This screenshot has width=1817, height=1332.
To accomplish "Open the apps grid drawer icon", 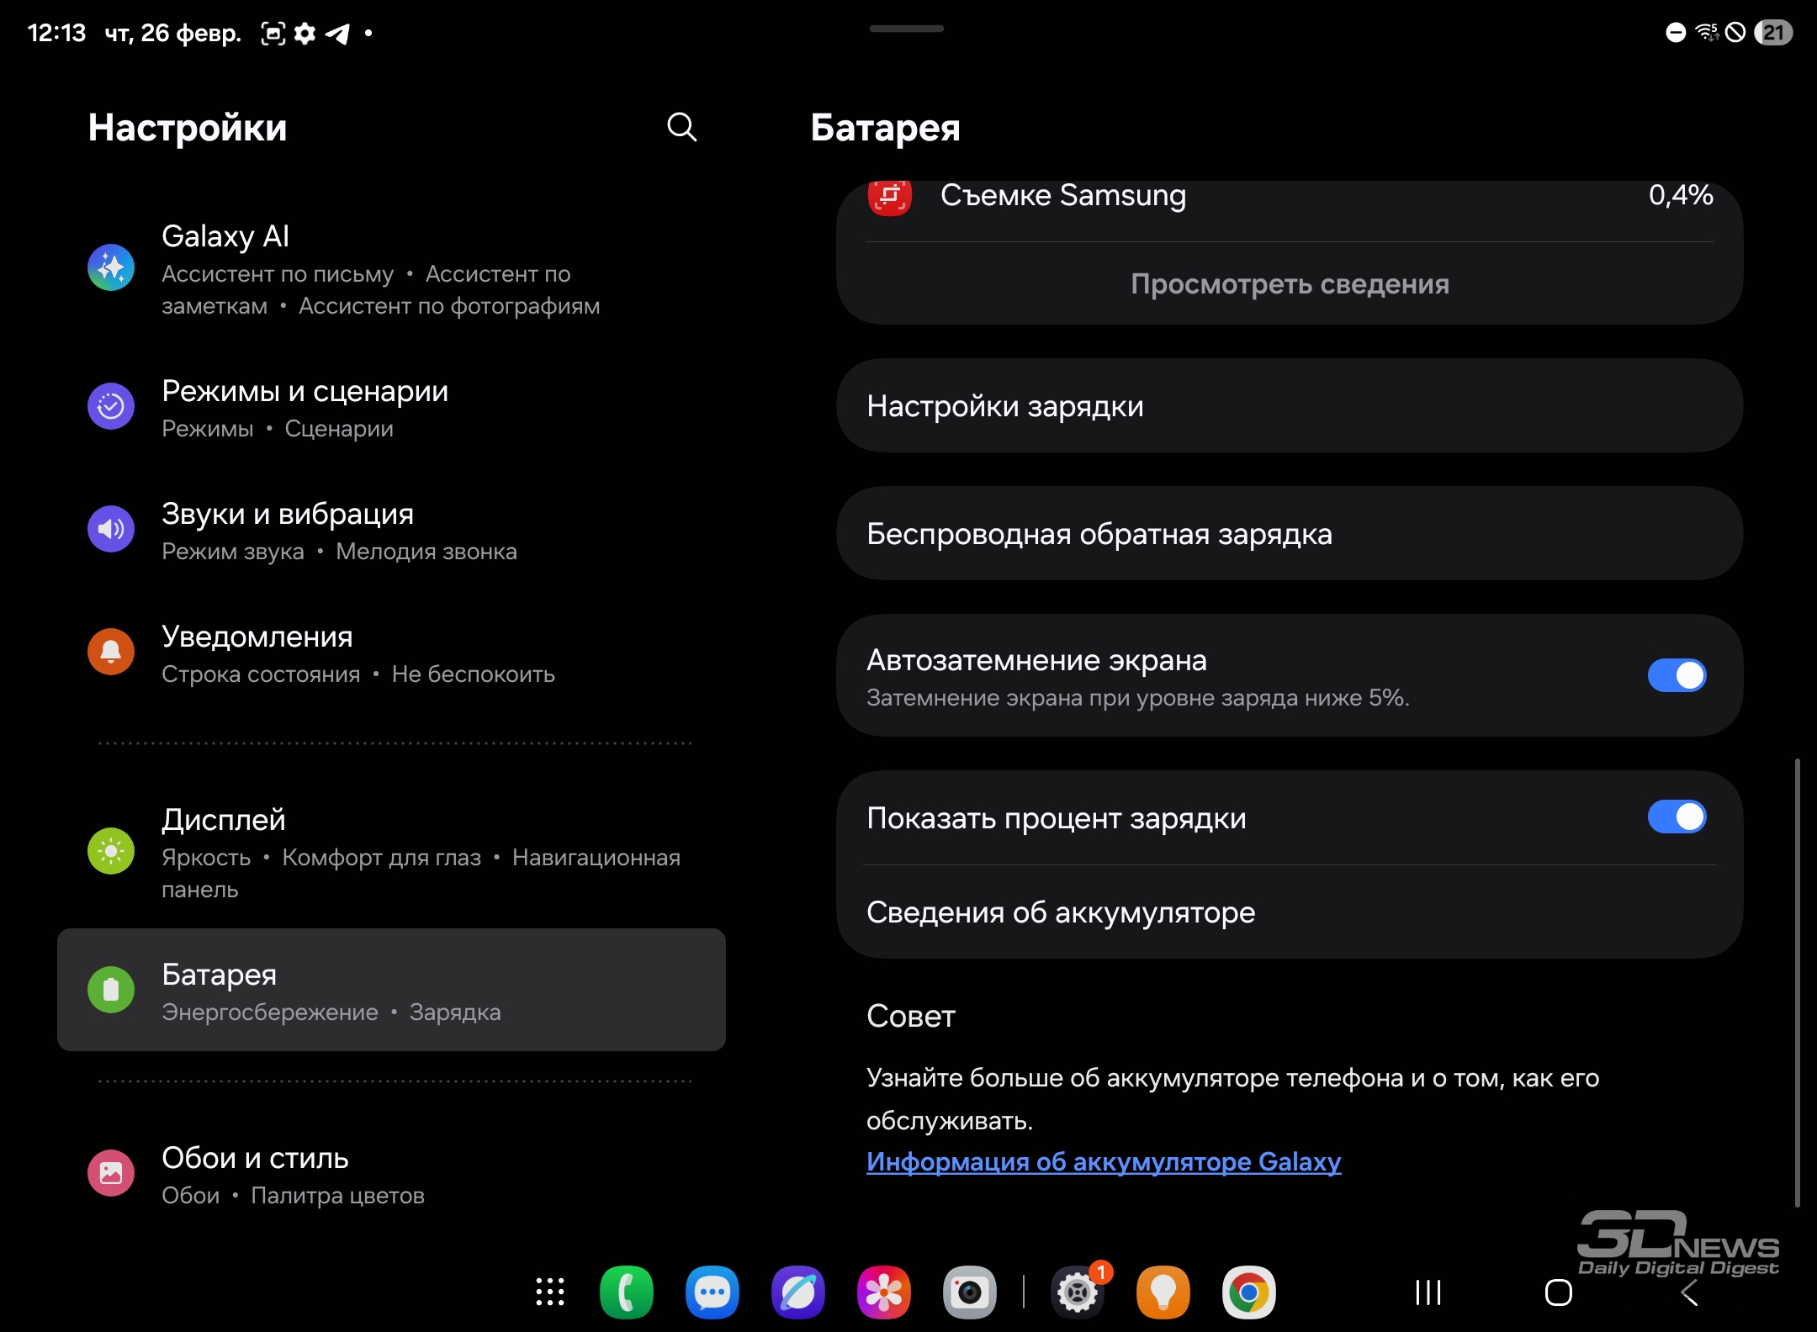I will tap(550, 1292).
